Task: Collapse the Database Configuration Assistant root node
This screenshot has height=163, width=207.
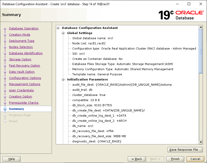Action: 58,28
